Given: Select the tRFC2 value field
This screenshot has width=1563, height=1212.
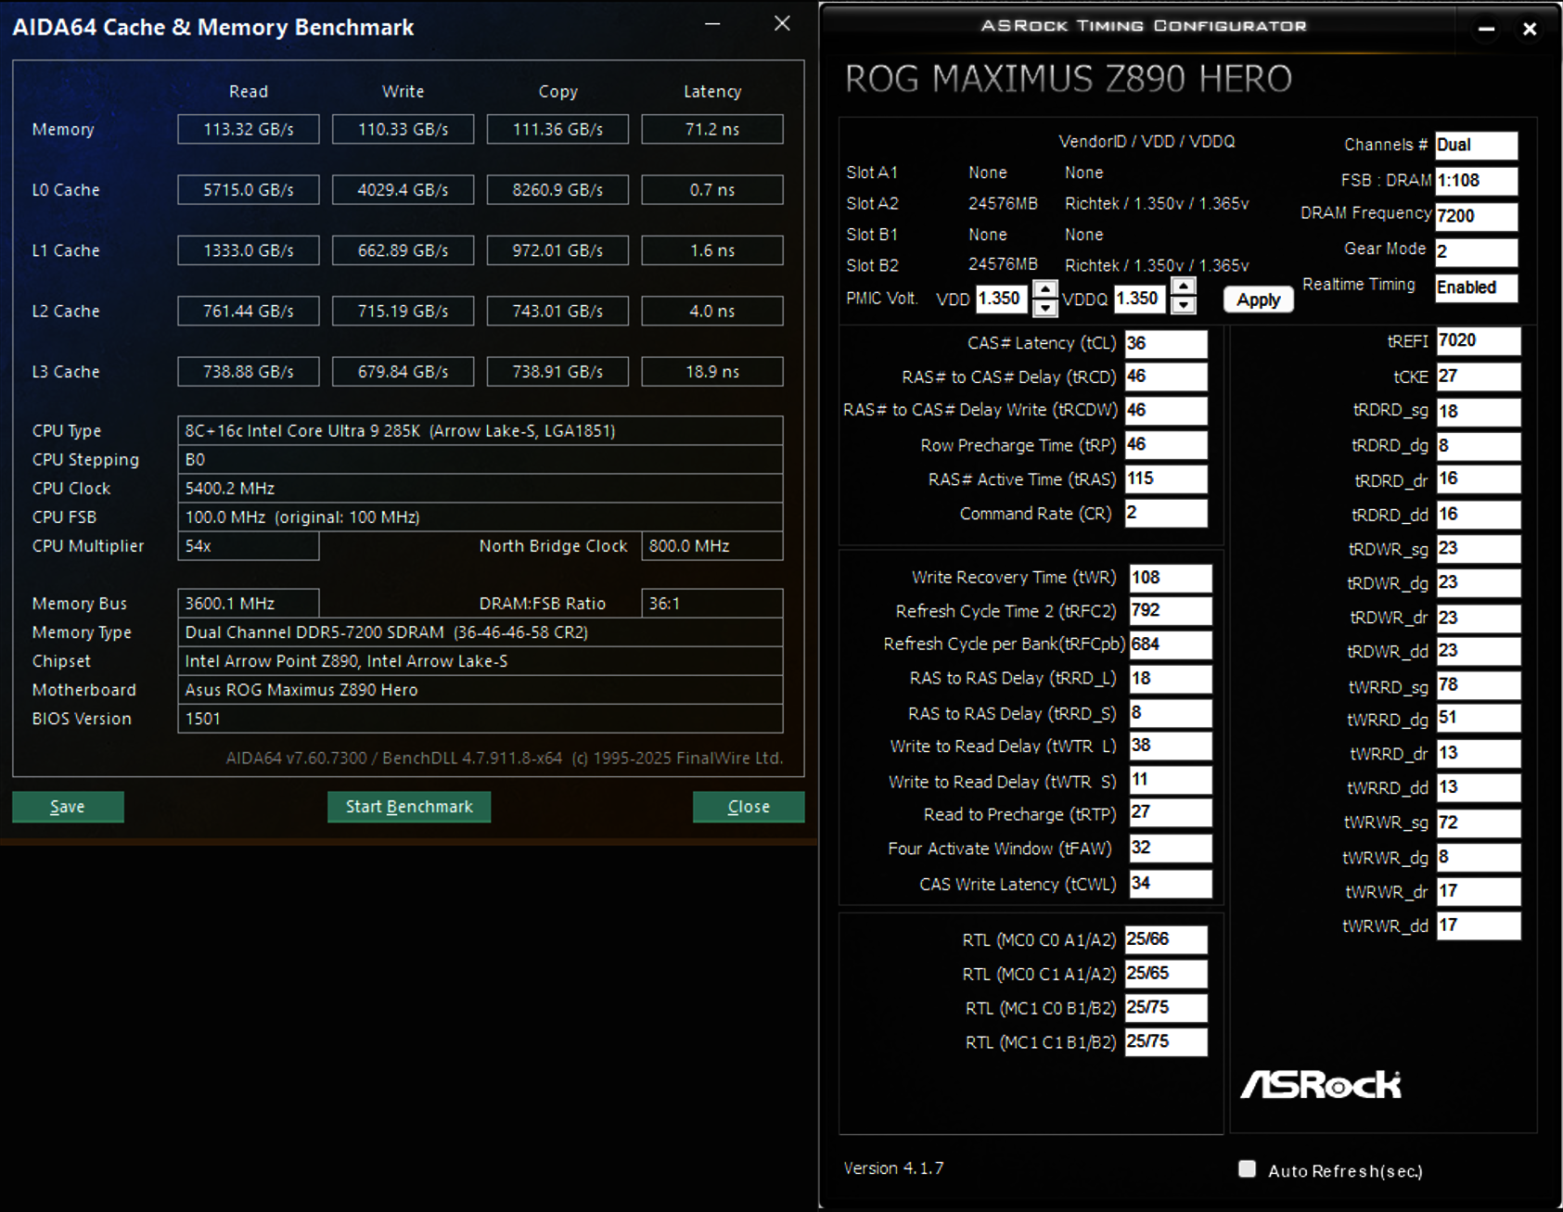Looking at the screenshot, I should (1171, 611).
